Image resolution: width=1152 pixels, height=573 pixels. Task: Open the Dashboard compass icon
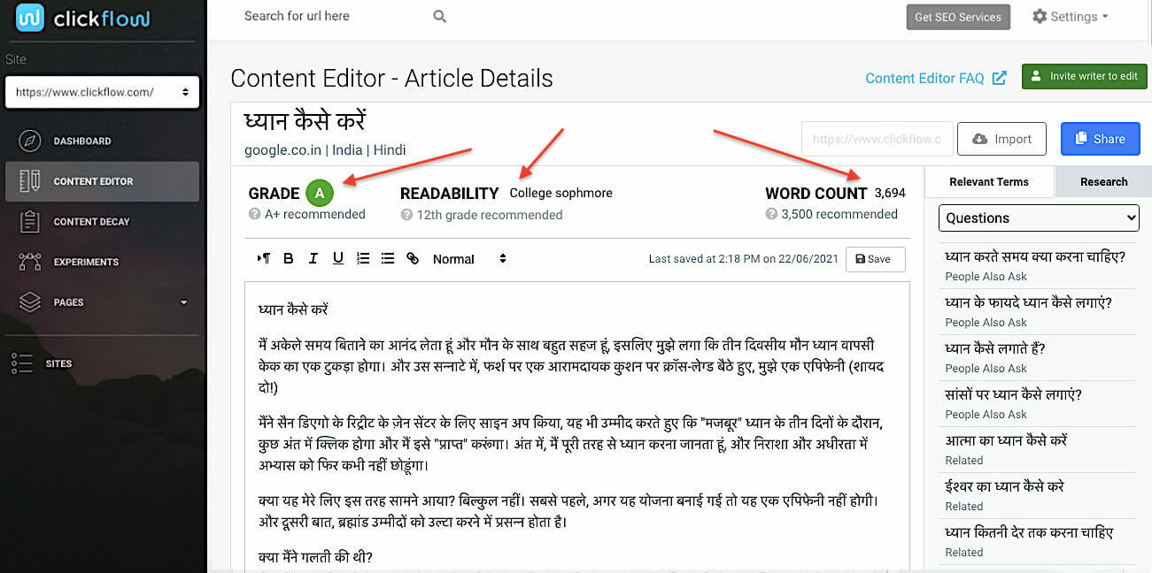[x=30, y=141]
